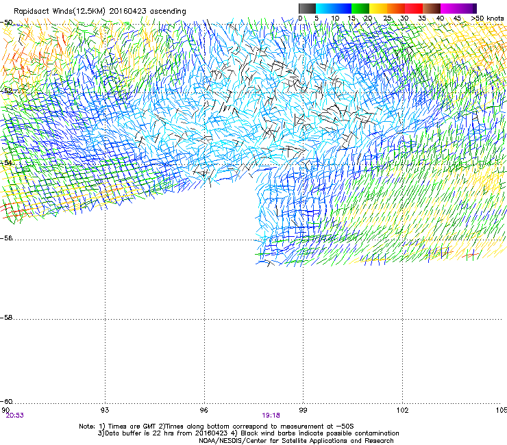Click the purple '20:53' time stamp

click(15, 416)
